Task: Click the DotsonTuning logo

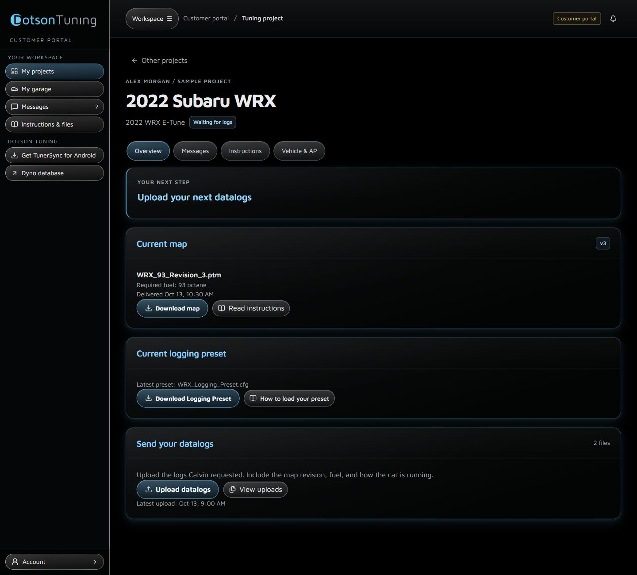Action: tap(53, 20)
